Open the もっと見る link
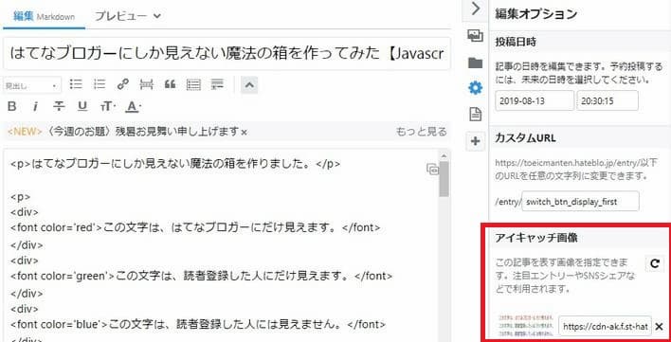The image size is (671, 342). tap(422, 132)
